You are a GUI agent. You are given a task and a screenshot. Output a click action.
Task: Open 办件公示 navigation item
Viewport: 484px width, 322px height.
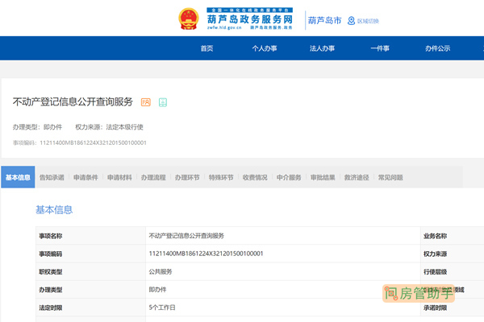pos(438,48)
